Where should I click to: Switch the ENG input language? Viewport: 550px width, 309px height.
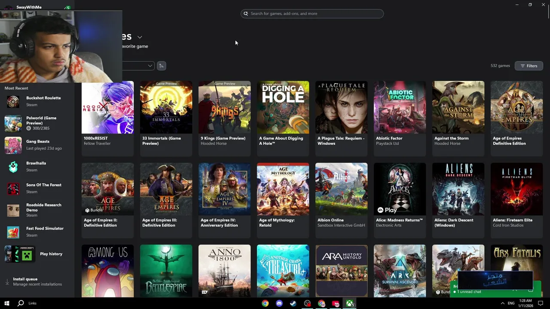pos(511,303)
